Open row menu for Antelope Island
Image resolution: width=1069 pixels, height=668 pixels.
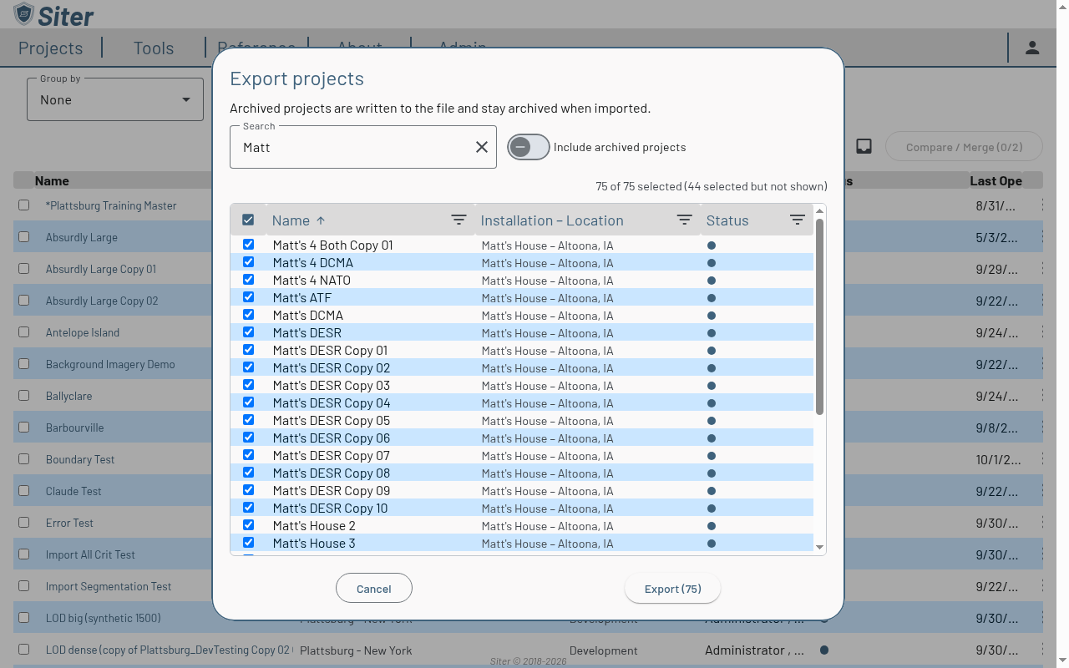pyautogui.click(x=1042, y=332)
